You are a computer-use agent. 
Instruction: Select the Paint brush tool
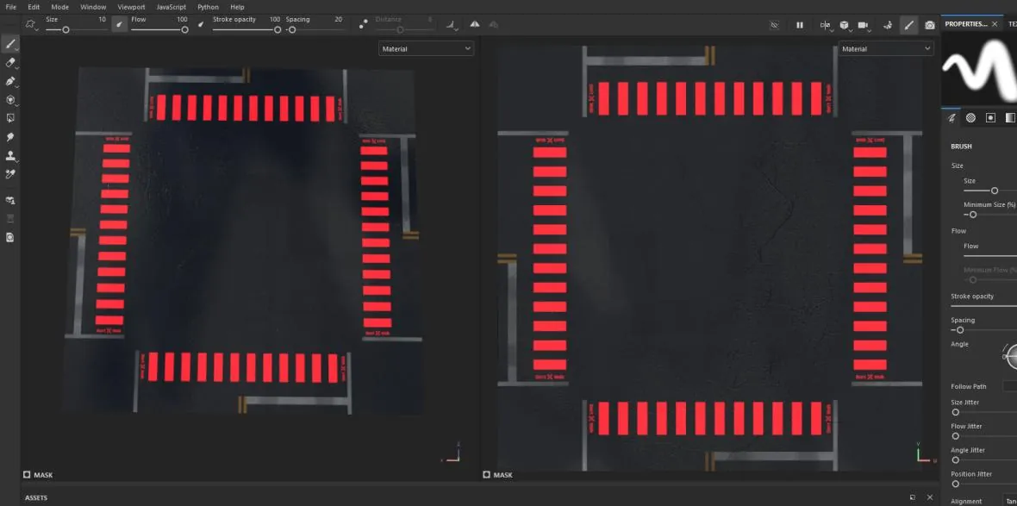(x=9, y=44)
